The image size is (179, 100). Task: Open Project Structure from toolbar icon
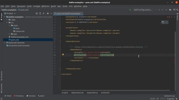(x=170, y=10)
